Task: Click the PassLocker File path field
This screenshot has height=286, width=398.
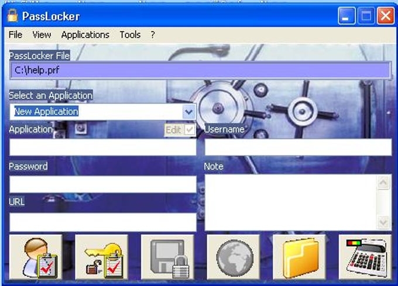Action: pyautogui.click(x=200, y=70)
